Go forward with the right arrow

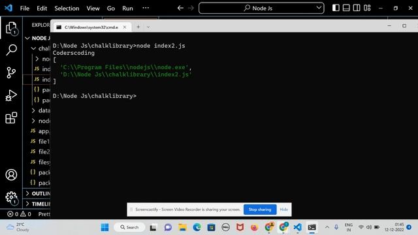(191, 8)
